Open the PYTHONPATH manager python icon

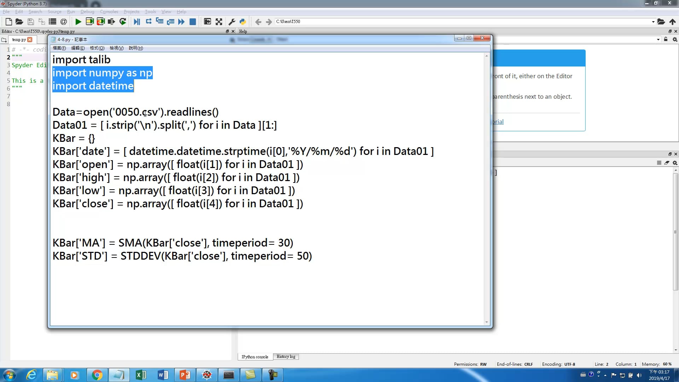[x=243, y=22]
